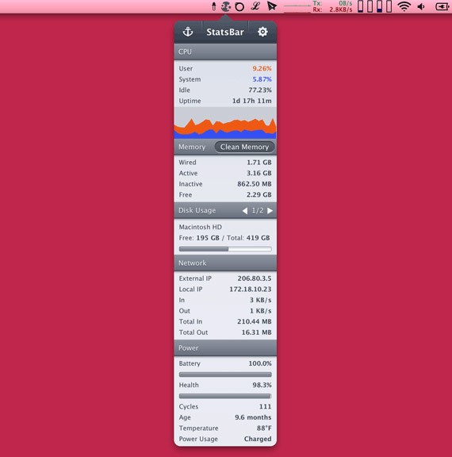Click the Wired memory value 1.71 GB

[x=259, y=163]
